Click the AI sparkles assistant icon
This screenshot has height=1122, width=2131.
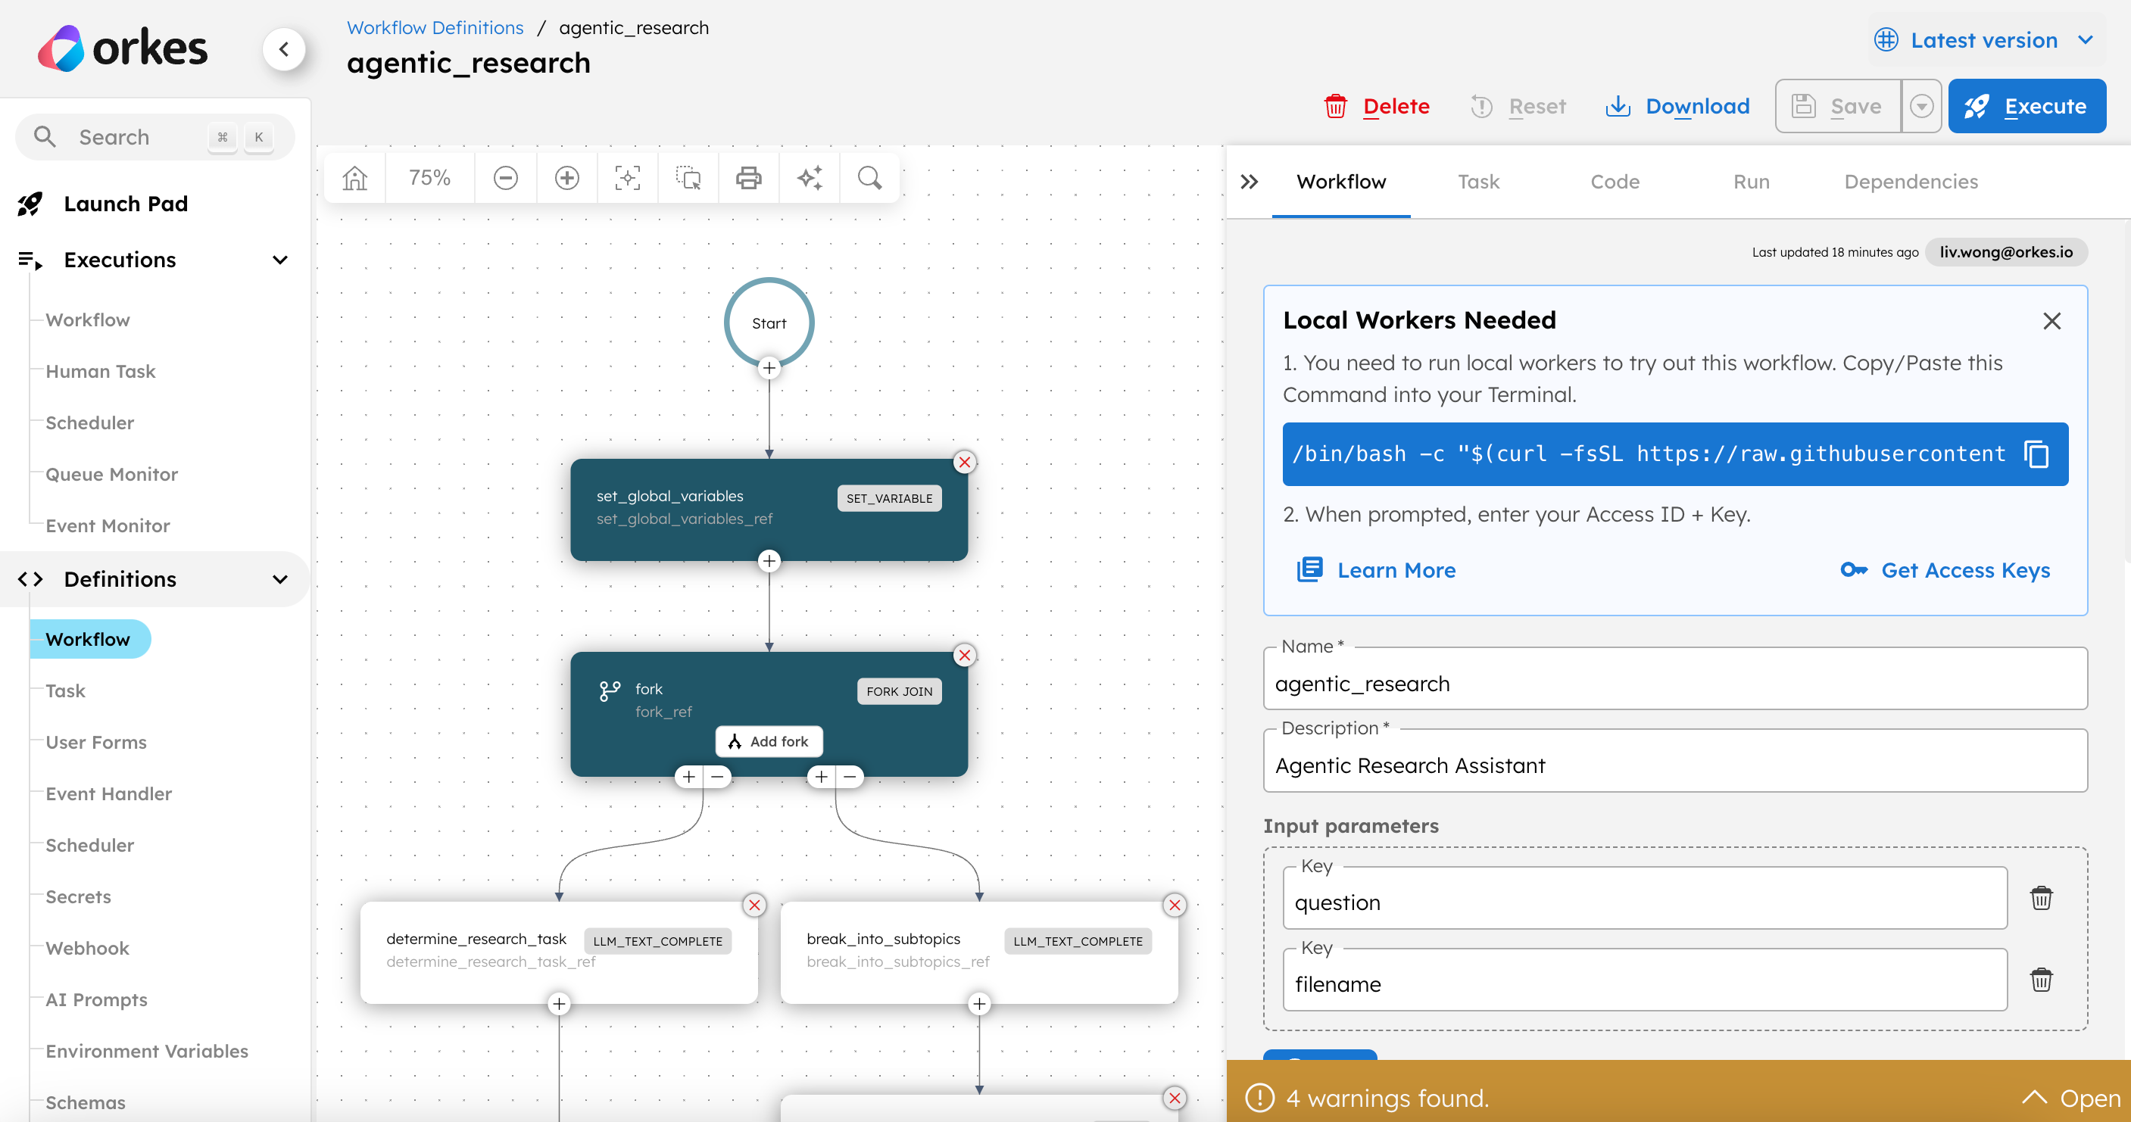tap(809, 177)
